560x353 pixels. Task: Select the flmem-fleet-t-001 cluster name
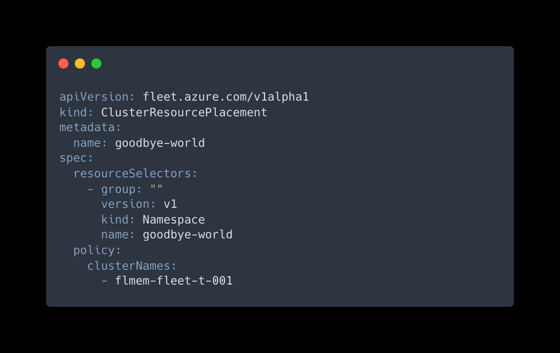(x=174, y=281)
